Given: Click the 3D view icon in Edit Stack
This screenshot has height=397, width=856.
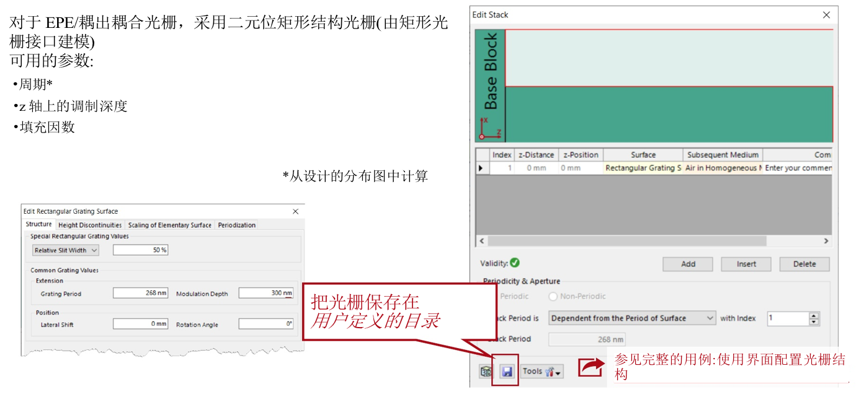Looking at the screenshot, I should point(486,372).
